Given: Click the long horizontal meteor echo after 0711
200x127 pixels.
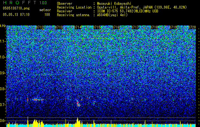Looking at the screenshot, I should (38, 100).
